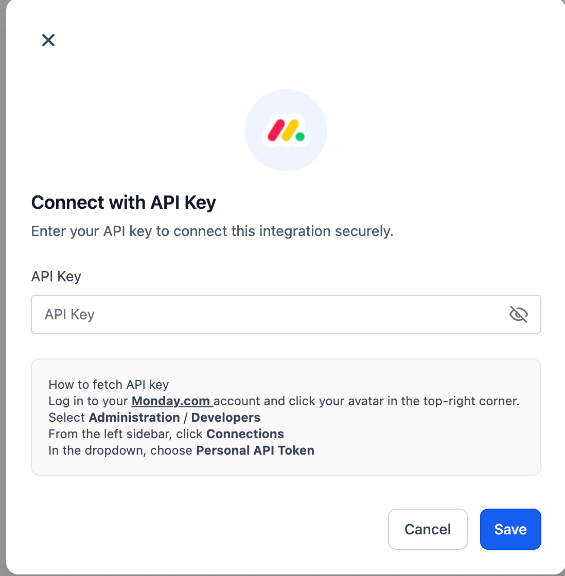Click the word Select in the instructions
Screen dimensions: 565x576
click(67, 418)
